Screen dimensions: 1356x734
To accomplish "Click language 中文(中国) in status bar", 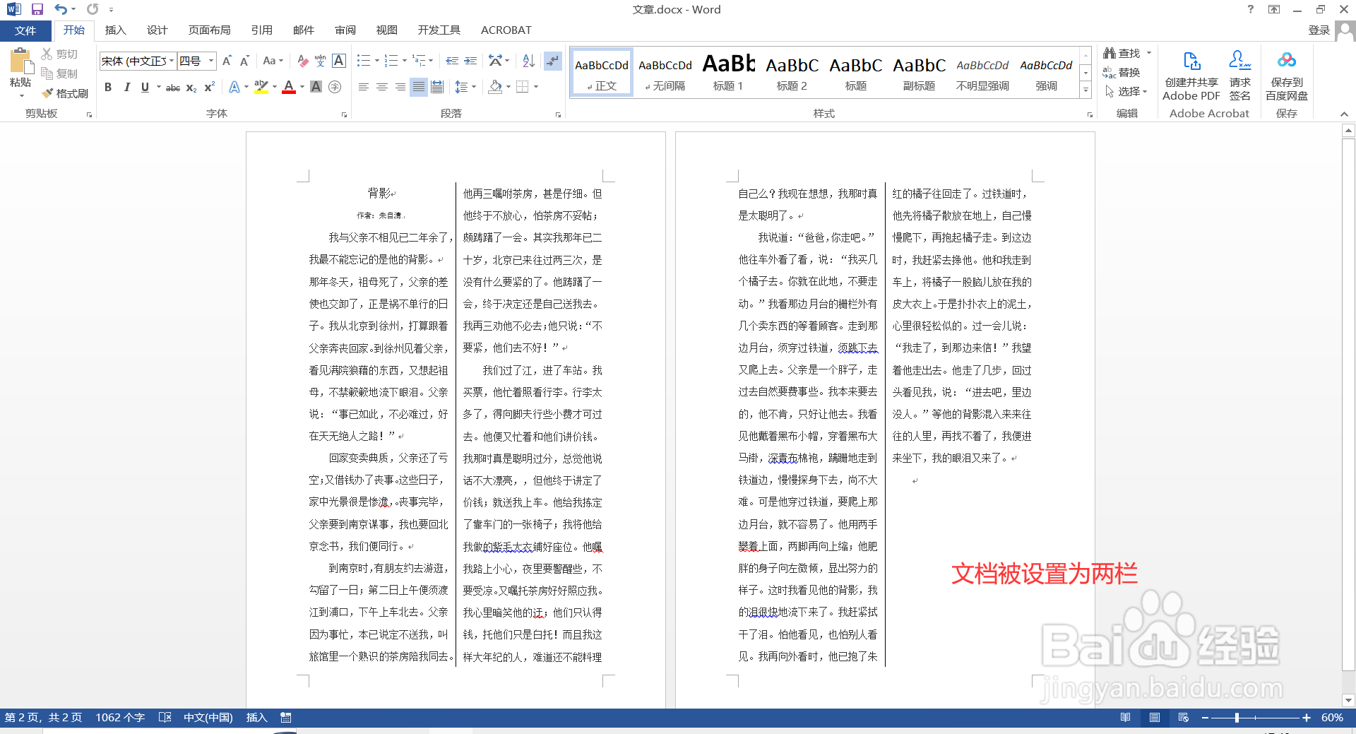I will 208,718.
